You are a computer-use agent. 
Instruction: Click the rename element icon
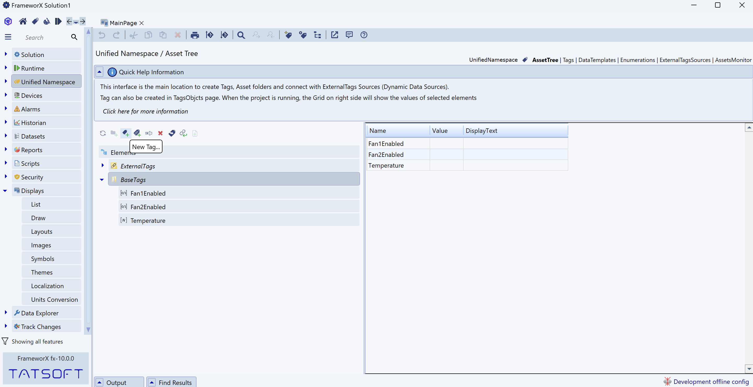tap(149, 133)
